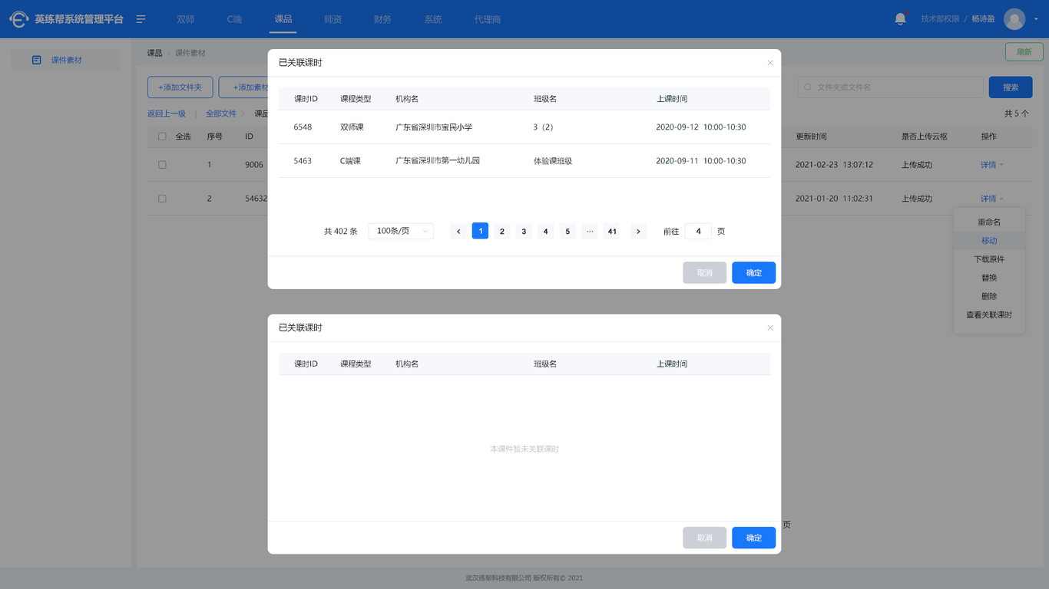1049x589 pixels.
Task: Jump to last page 41
Action: 612,231
